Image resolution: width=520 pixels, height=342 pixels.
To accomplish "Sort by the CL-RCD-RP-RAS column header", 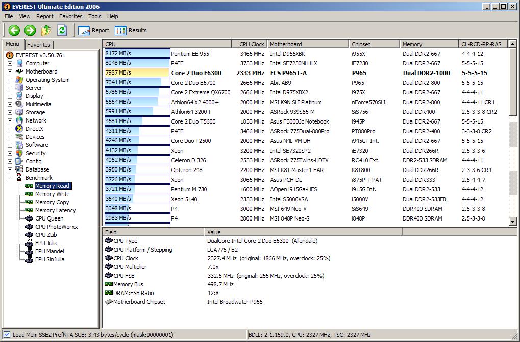I will coord(483,44).
